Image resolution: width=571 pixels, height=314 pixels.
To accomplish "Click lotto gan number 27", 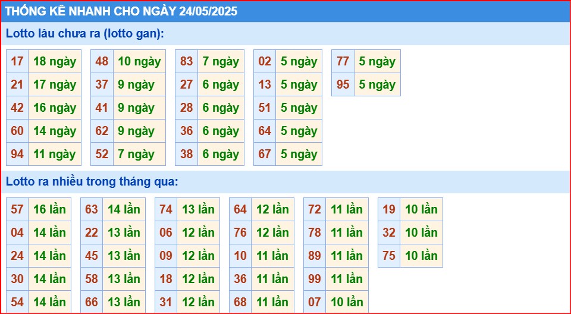I will pos(186,84).
